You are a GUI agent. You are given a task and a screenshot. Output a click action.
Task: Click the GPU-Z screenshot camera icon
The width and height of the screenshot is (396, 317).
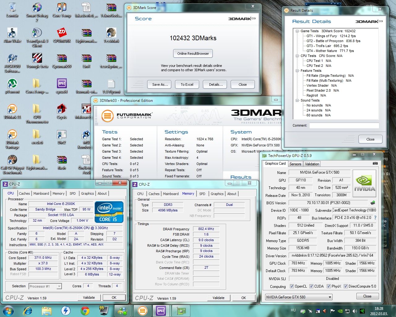pyautogui.click(x=375, y=163)
